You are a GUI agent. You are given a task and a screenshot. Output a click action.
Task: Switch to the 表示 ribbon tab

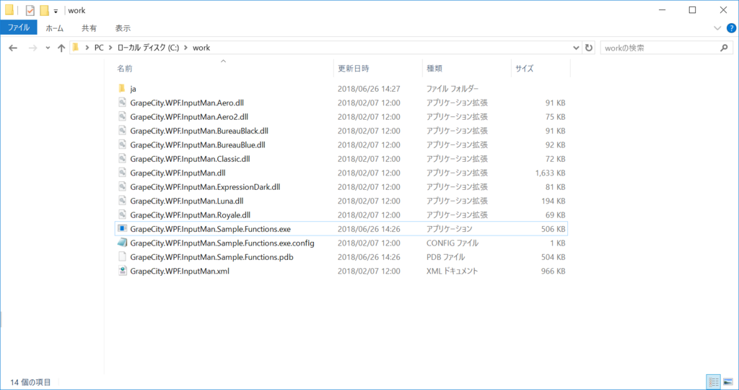pyautogui.click(x=123, y=28)
